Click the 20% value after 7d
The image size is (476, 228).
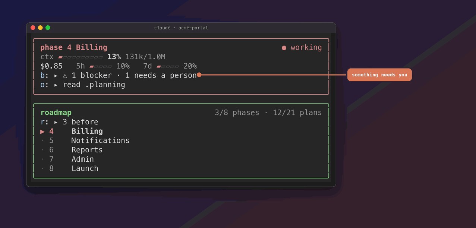coord(190,66)
